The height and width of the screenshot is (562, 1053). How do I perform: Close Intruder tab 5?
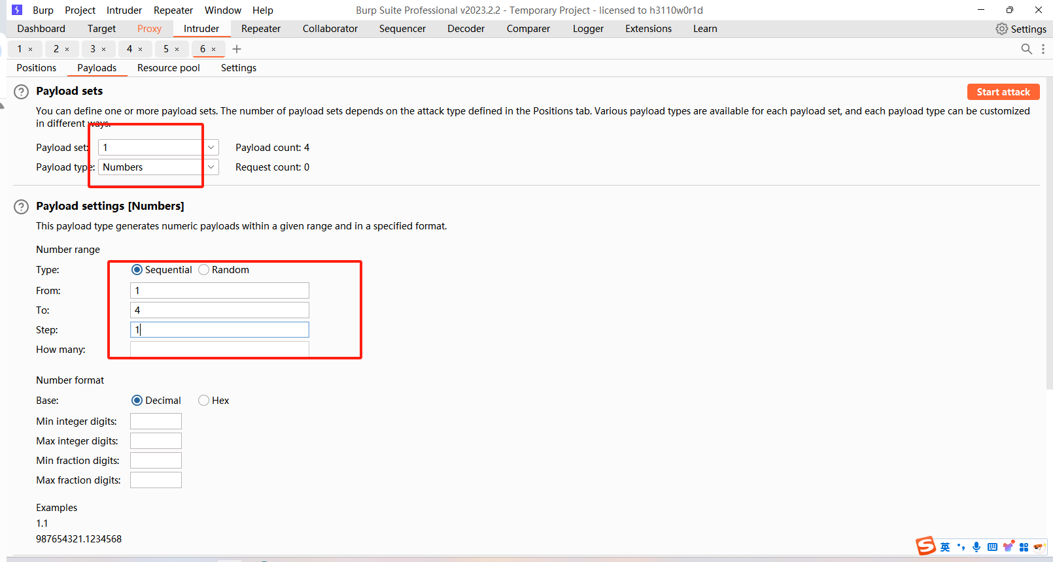click(177, 49)
